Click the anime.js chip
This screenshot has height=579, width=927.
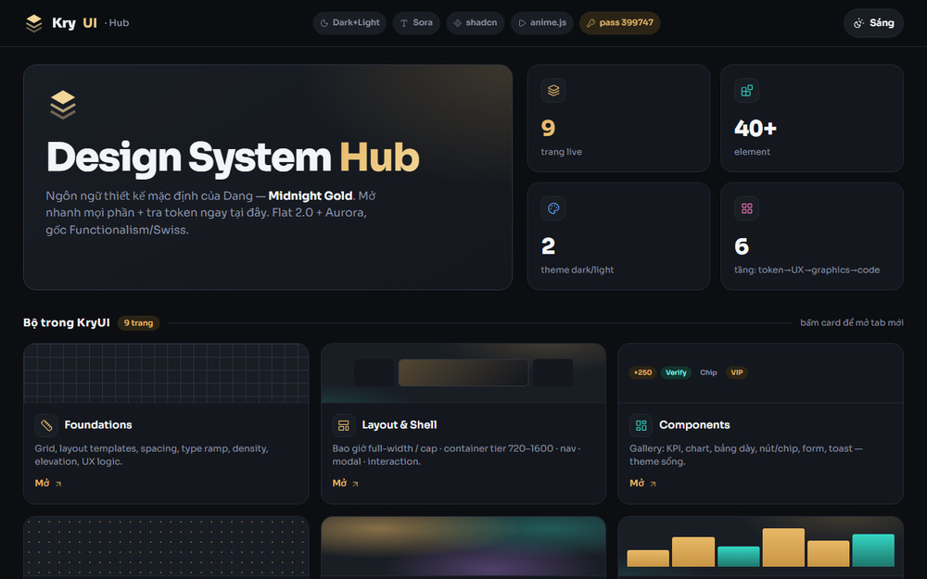(542, 23)
